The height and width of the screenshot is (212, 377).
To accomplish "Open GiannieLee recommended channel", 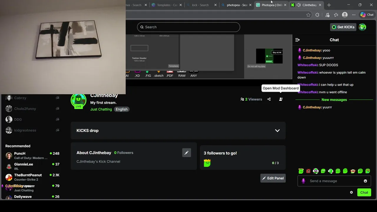I will pos(32,166).
